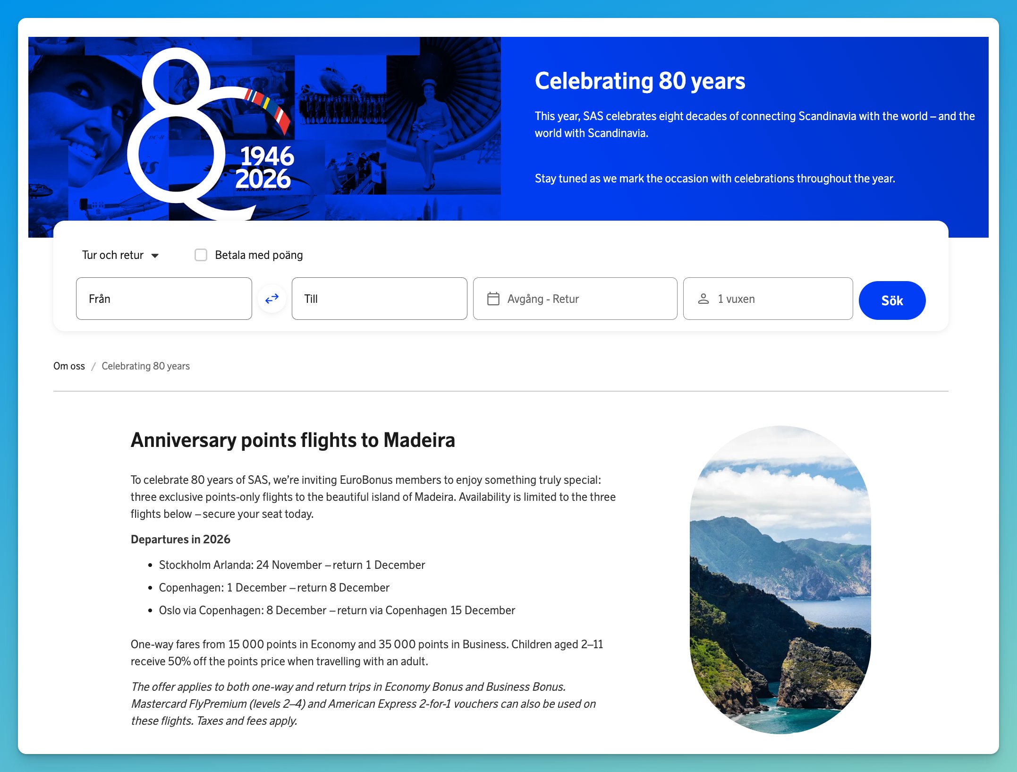Tick the Betala med poäng checkbox
The width and height of the screenshot is (1017, 772).
coord(201,255)
